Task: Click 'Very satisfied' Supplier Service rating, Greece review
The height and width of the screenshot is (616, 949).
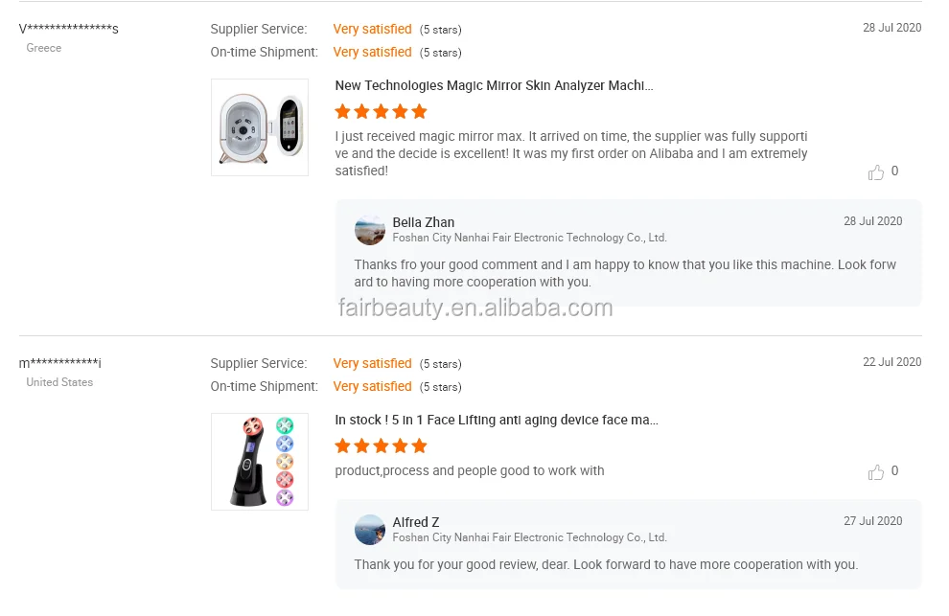Action: [372, 30]
